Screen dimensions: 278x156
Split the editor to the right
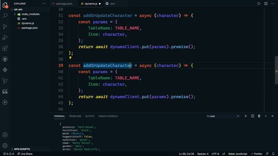tap(266, 3)
